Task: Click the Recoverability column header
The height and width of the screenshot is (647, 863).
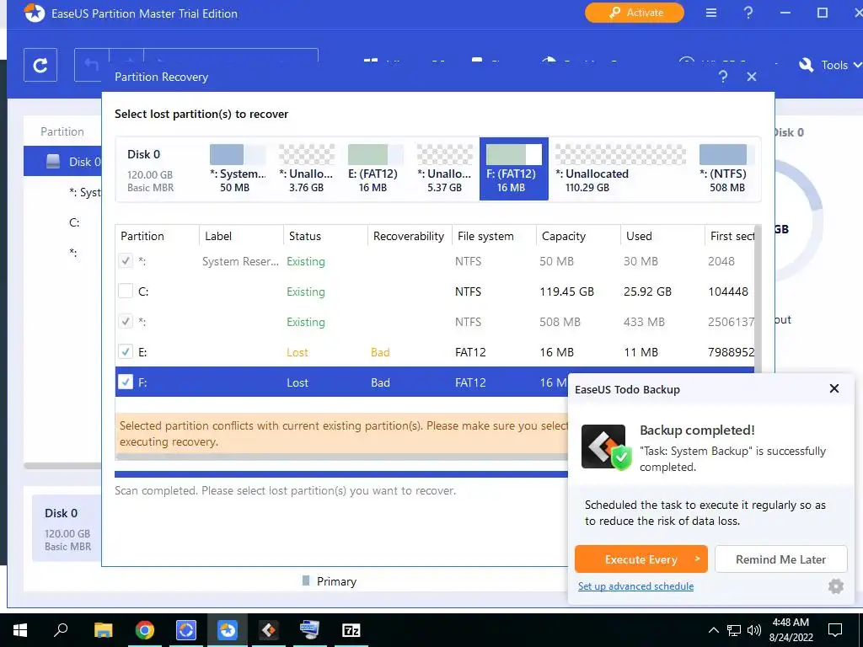Action: [x=410, y=236]
